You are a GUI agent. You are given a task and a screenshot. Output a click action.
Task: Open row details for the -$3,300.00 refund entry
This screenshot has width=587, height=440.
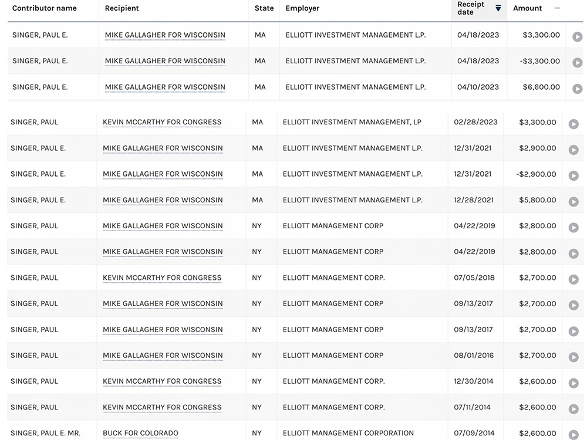pos(577,63)
